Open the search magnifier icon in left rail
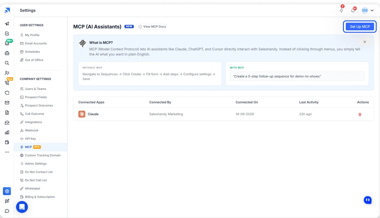The height and width of the screenshot is (218, 380). pyautogui.click(x=7, y=63)
